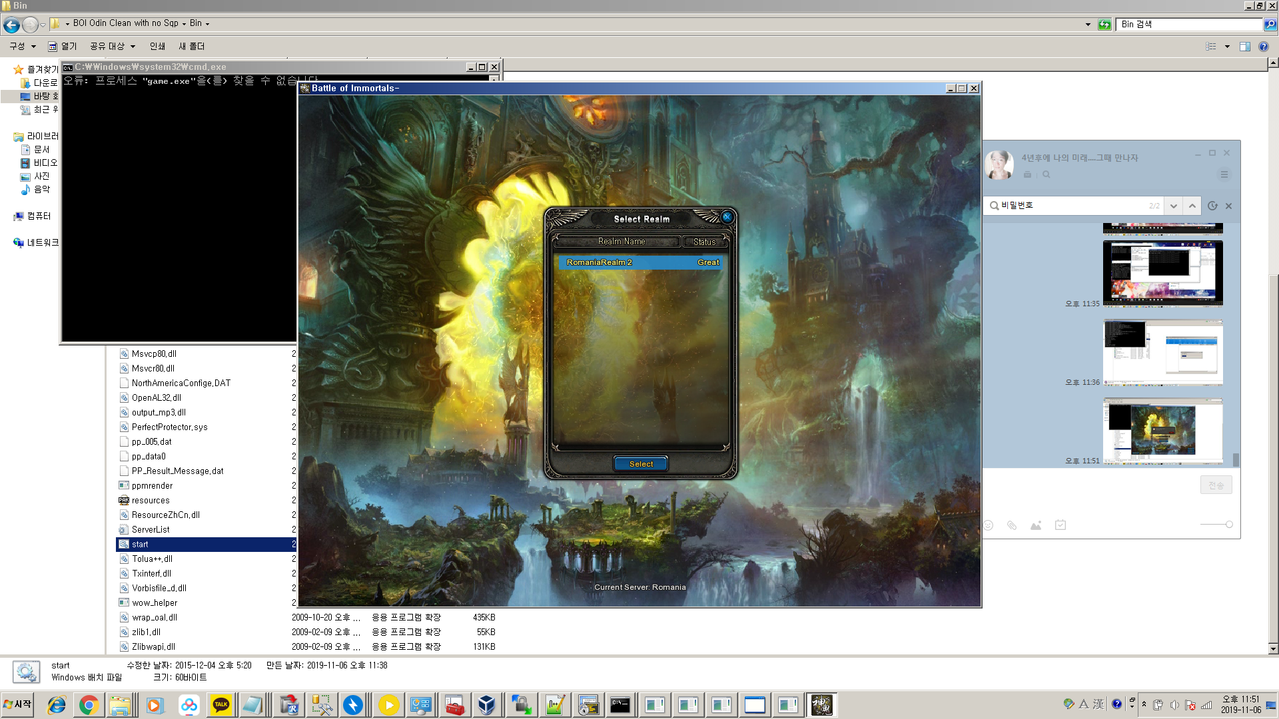Open the view options dropdown arrow
Screen dimensions: 1279x719
point(1227,47)
